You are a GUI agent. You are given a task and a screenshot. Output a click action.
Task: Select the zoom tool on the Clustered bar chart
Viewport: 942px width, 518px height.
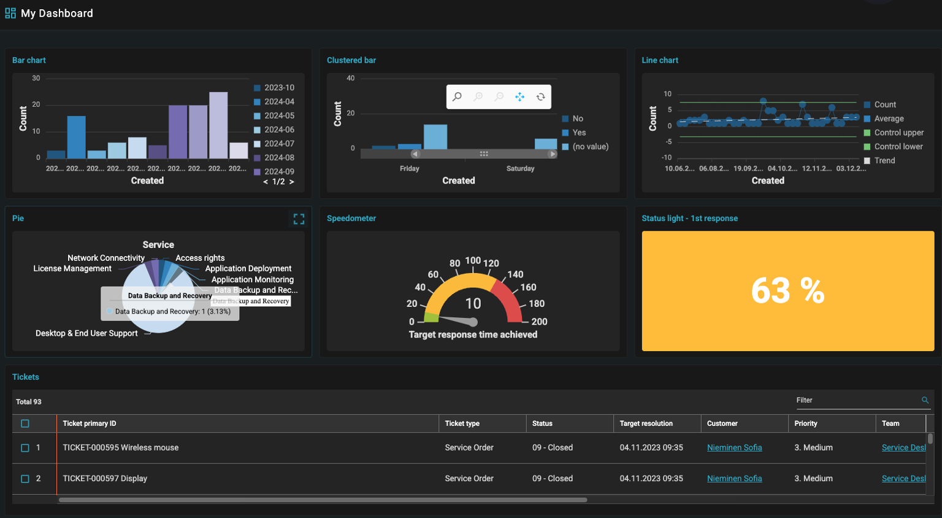pyautogui.click(x=457, y=96)
